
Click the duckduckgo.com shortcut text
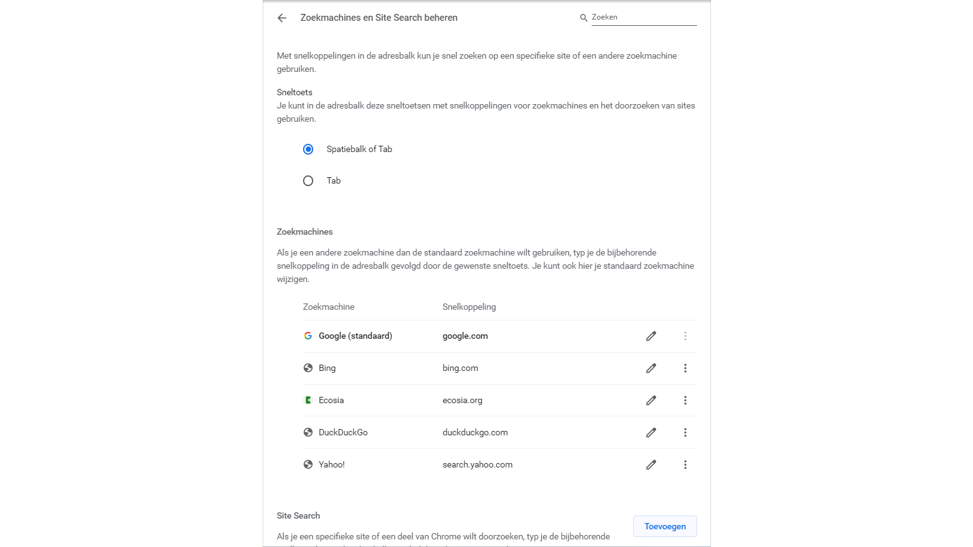pyautogui.click(x=475, y=433)
